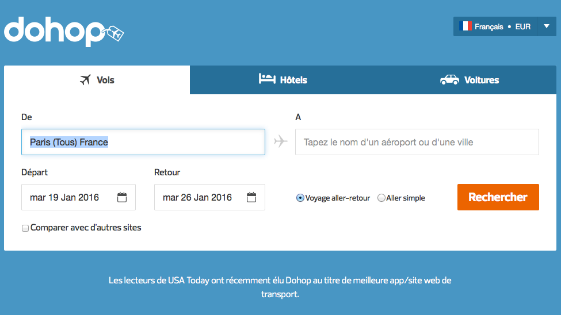The height and width of the screenshot is (315, 561).
Task: Select the Voyage aller-retour radio button
Action: 300,198
